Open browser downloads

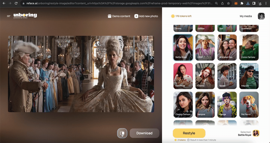(x=248, y=3)
